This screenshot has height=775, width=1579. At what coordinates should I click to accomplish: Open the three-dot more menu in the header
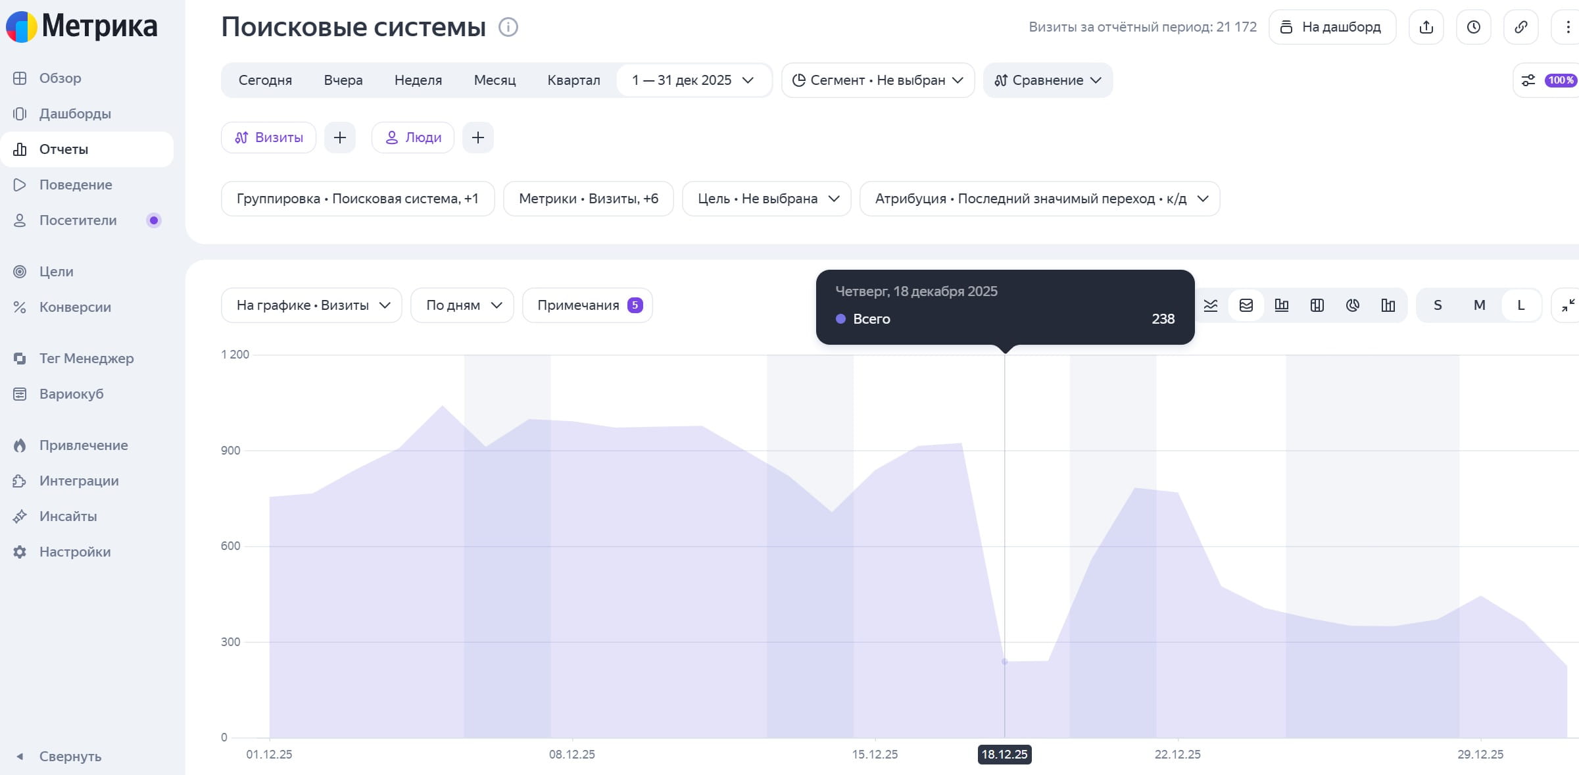click(1568, 27)
